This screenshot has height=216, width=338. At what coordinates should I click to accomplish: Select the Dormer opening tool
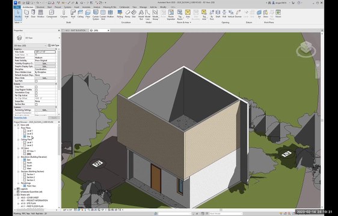(238, 14)
